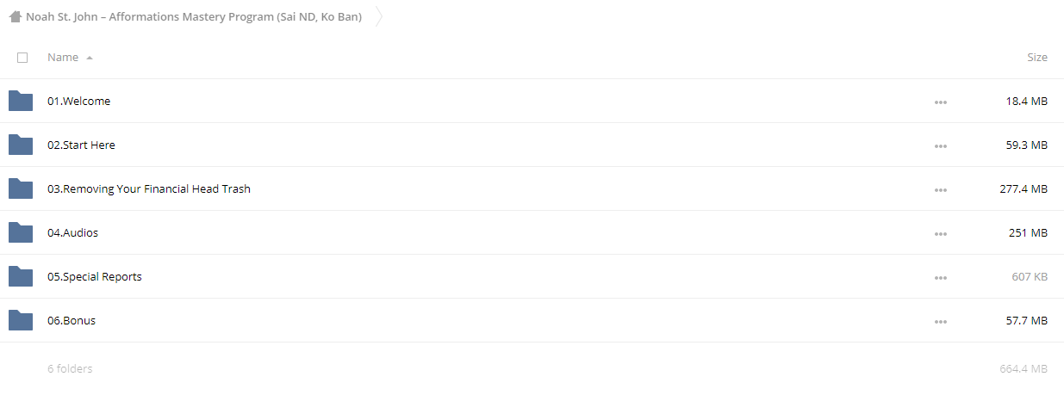This screenshot has width=1064, height=395.
Task: Show more actions for 05.Special Reports
Action: (x=940, y=278)
